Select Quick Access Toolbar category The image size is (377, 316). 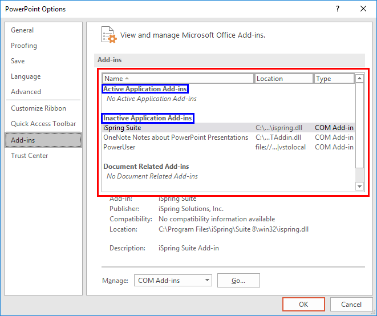[43, 124]
